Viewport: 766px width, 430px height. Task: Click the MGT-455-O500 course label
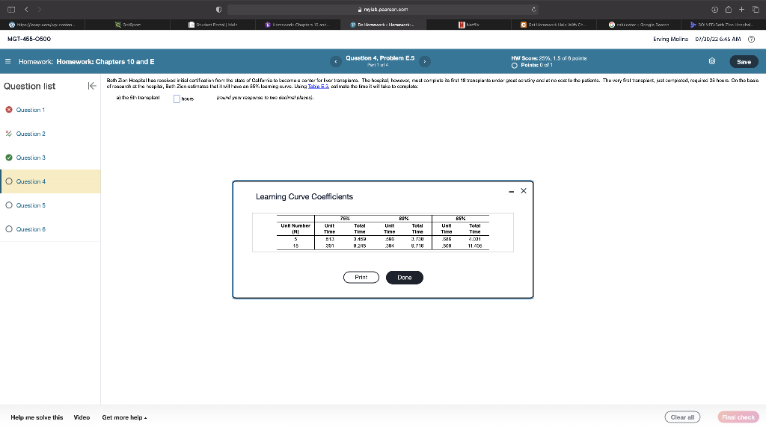pyautogui.click(x=29, y=39)
